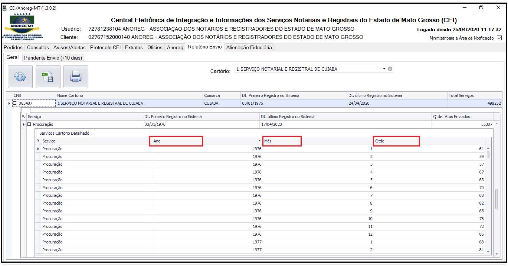508x266 pixels.
Task: Open the Ofícios tab
Action: [155, 47]
